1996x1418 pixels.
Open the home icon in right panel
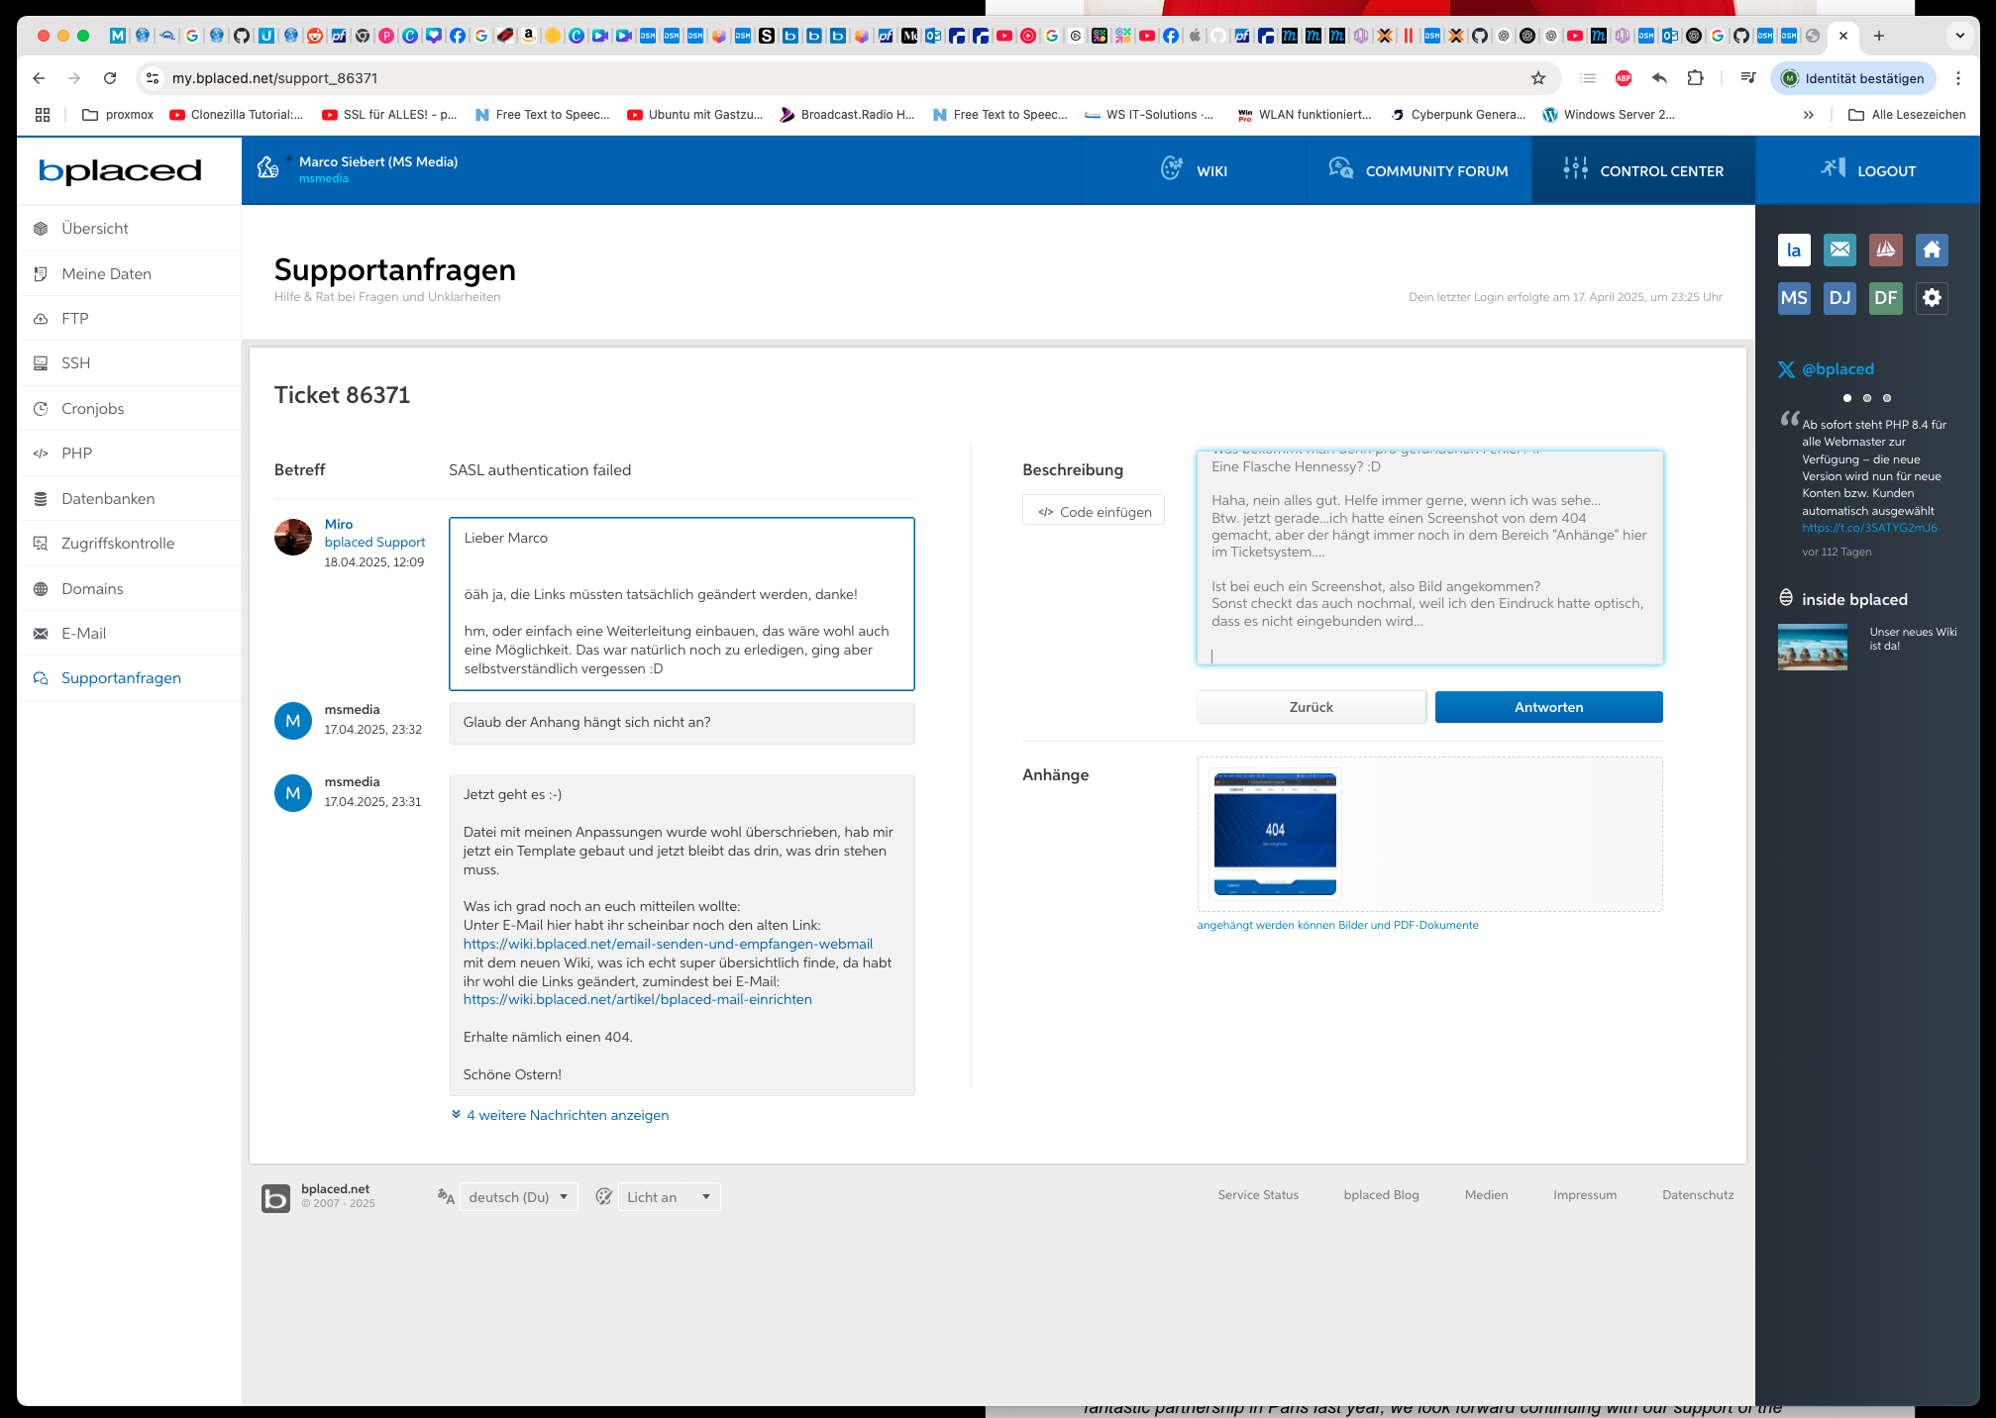[x=1931, y=250]
